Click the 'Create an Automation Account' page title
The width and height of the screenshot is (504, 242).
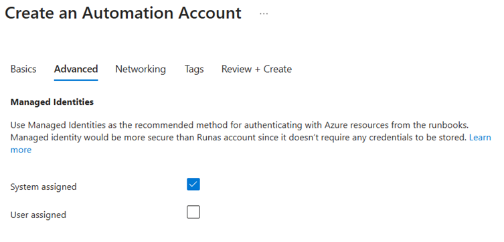click(123, 13)
